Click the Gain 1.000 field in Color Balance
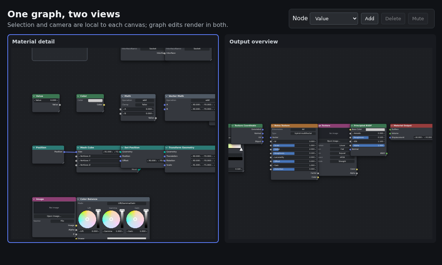Screen dimensions: 442x265 (x=137, y=232)
